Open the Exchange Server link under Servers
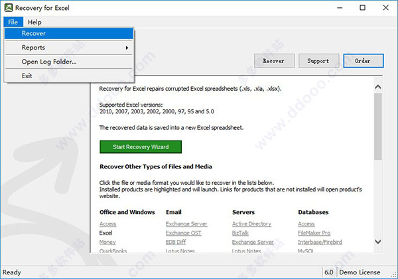 click(253, 242)
